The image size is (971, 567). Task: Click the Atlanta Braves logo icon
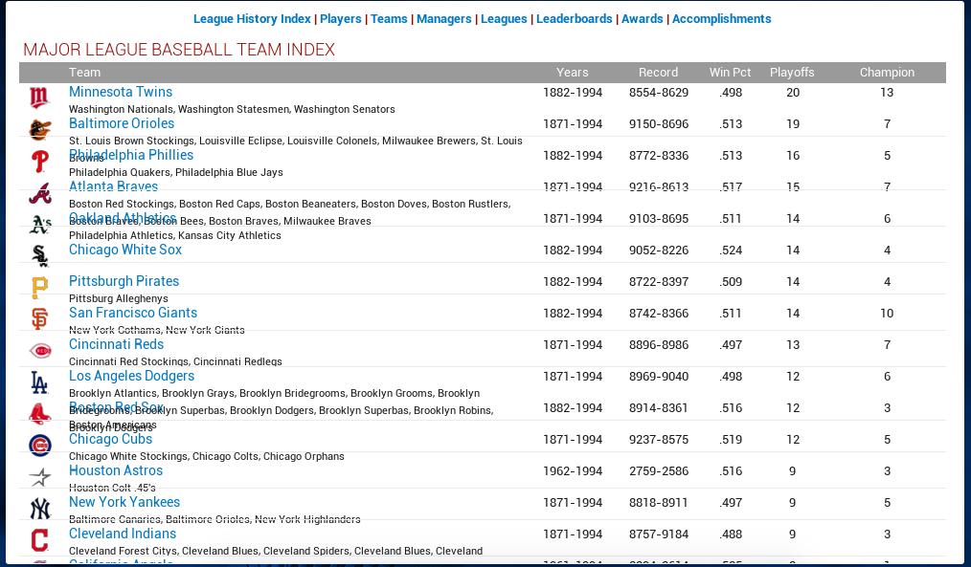pos(38,192)
